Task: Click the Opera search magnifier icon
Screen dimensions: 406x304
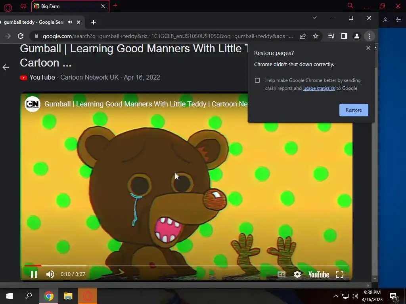Action: coord(350,6)
